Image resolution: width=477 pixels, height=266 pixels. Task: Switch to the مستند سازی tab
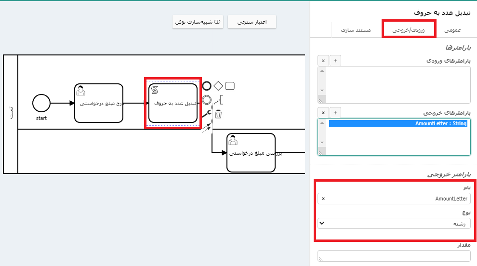[356, 30]
